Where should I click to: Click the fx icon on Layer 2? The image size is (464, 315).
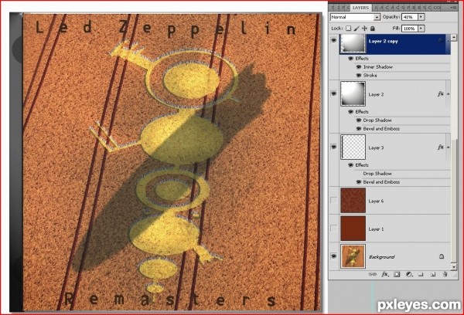point(440,94)
